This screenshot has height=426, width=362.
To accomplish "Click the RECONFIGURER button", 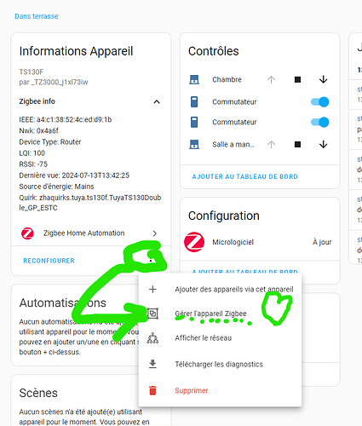I will (x=49, y=261).
